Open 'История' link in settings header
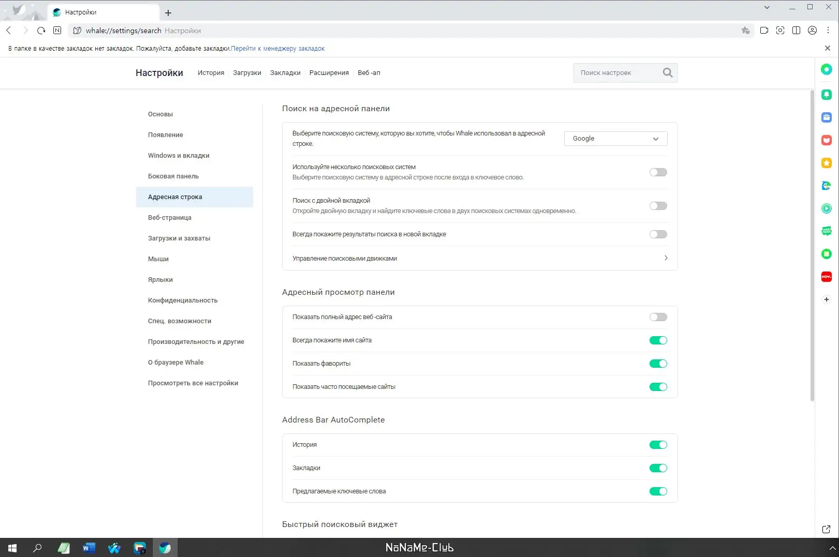This screenshot has width=839, height=557. click(x=211, y=73)
